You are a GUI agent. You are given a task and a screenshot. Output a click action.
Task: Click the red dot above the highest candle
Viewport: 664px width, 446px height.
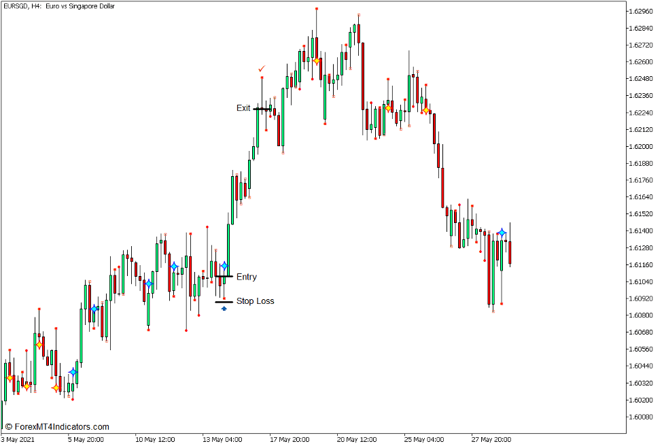[315, 8]
